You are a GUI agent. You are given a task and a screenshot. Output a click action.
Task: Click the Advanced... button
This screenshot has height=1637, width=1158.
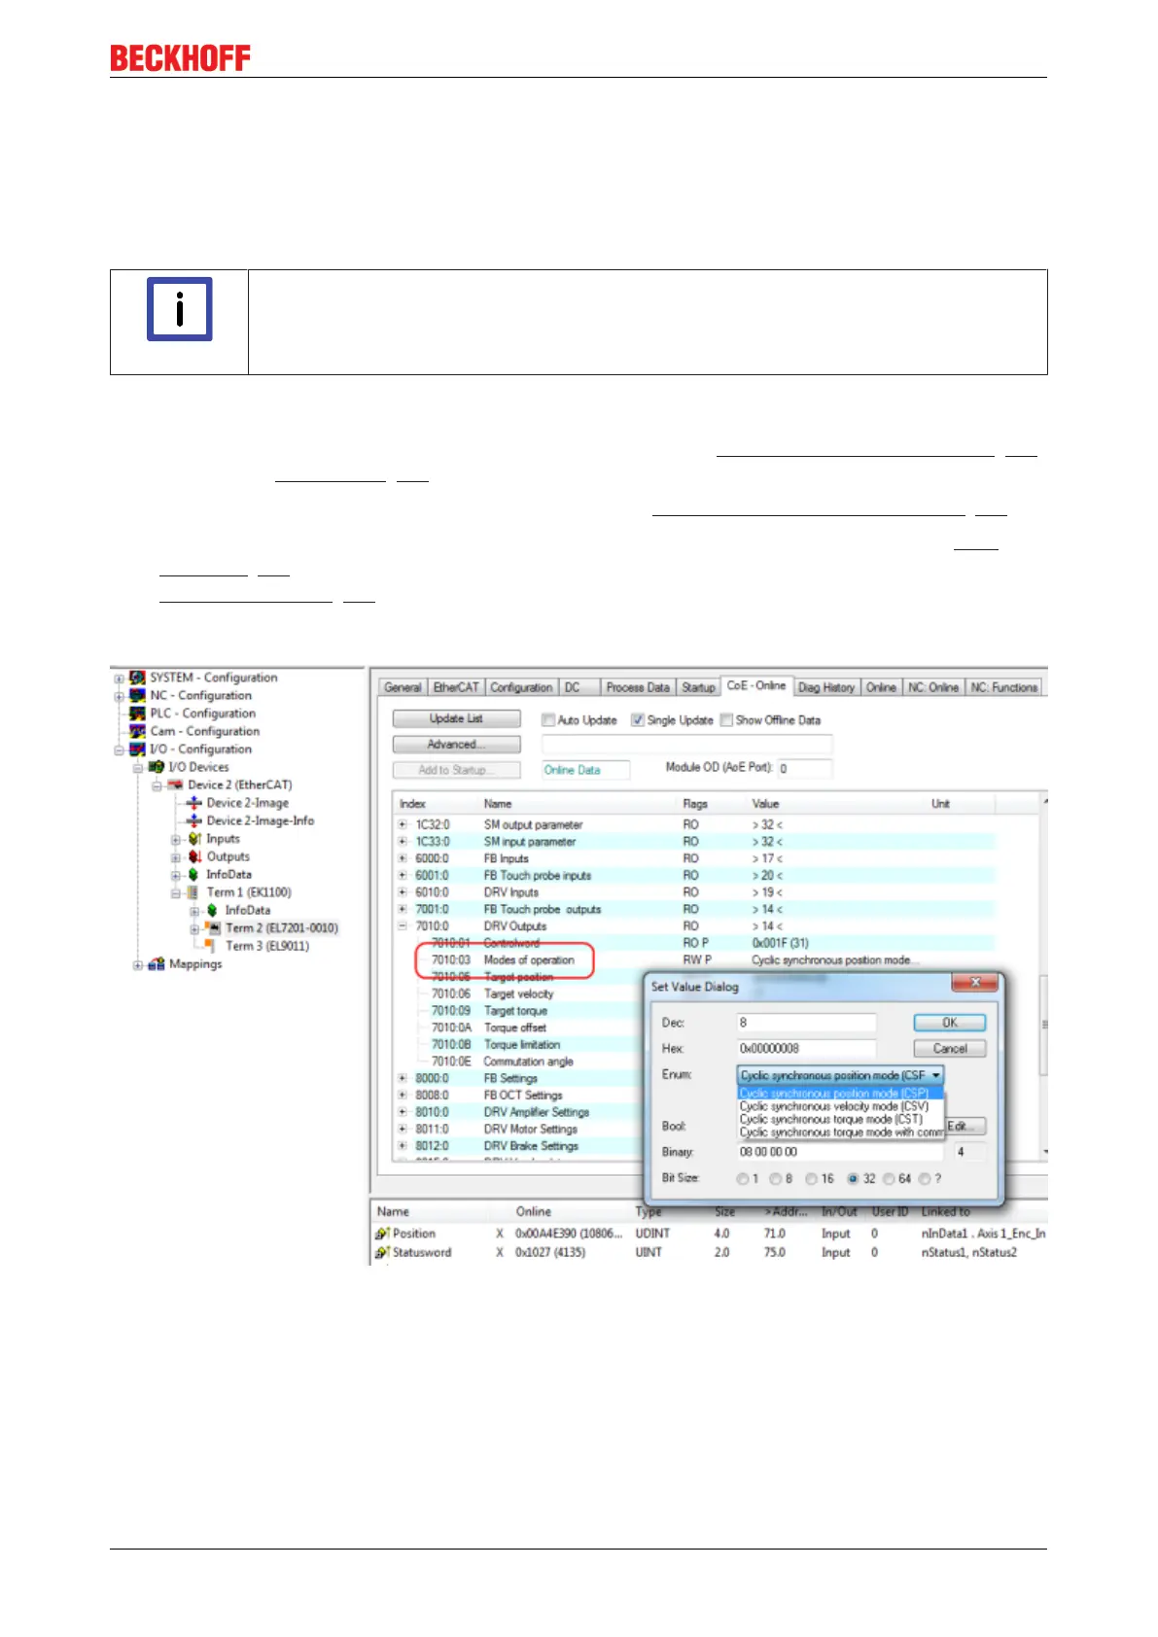[456, 745]
